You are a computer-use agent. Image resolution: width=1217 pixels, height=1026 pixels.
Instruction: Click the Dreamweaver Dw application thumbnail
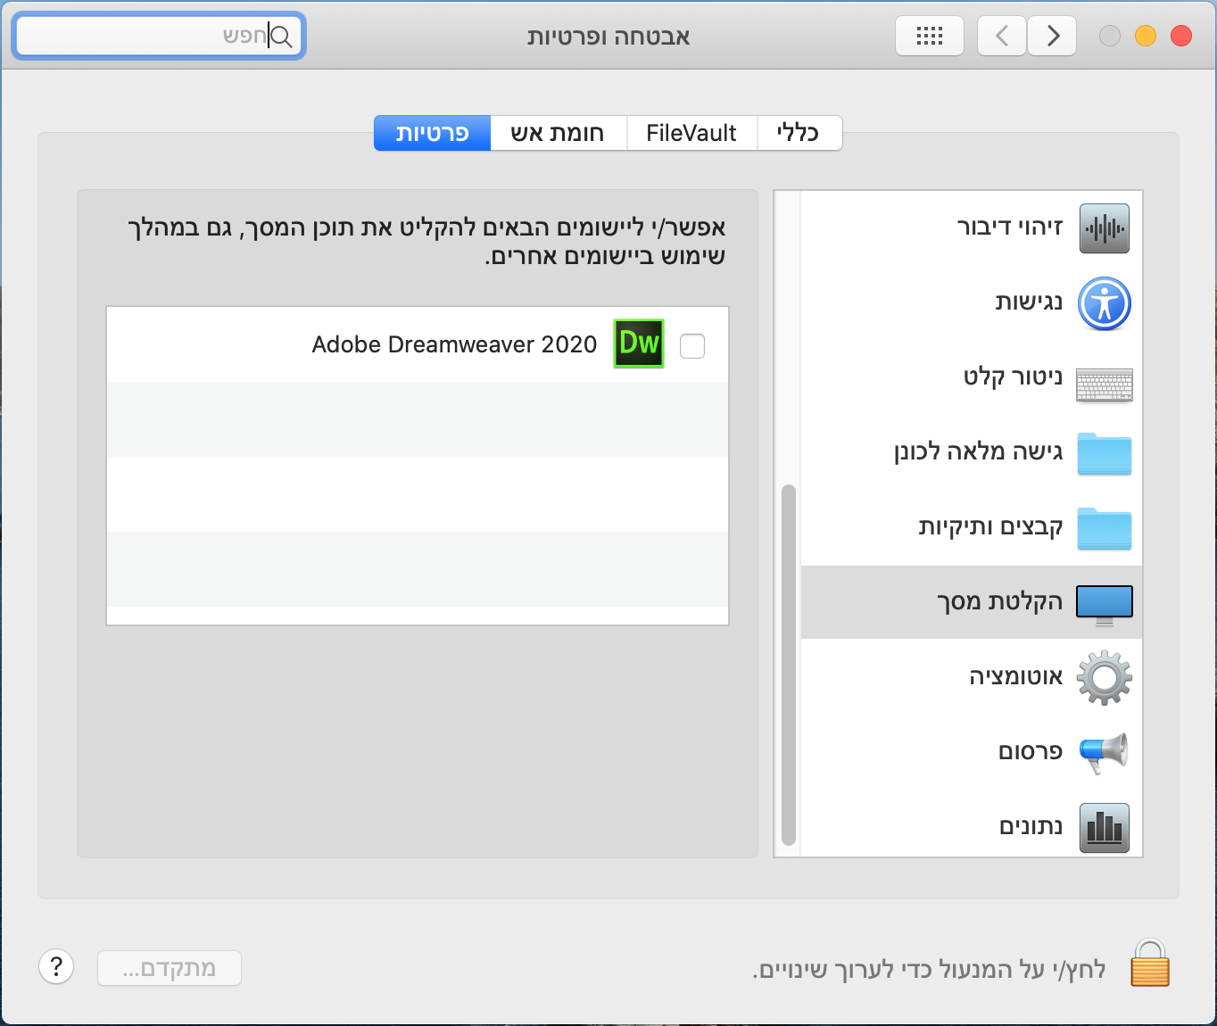(638, 343)
